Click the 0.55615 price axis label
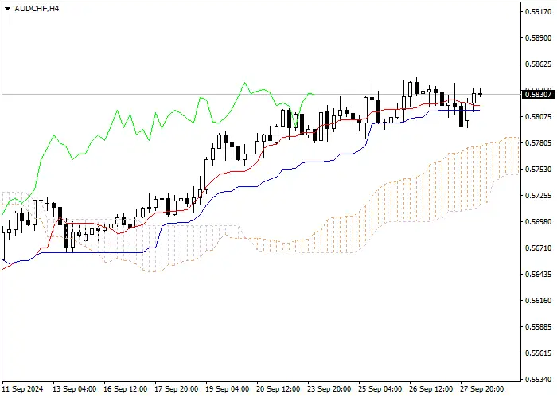The width and height of the screenshot is (557, 398). pyautogui.click(x=539, y=353)
